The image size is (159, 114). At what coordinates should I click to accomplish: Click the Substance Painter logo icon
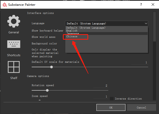5,5
